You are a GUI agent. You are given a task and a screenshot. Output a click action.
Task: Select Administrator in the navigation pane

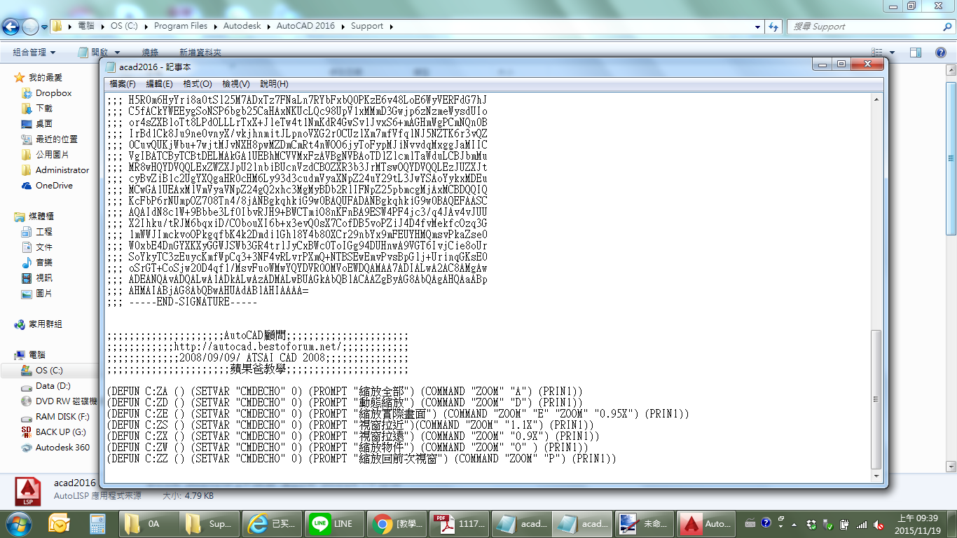[62, 170]
